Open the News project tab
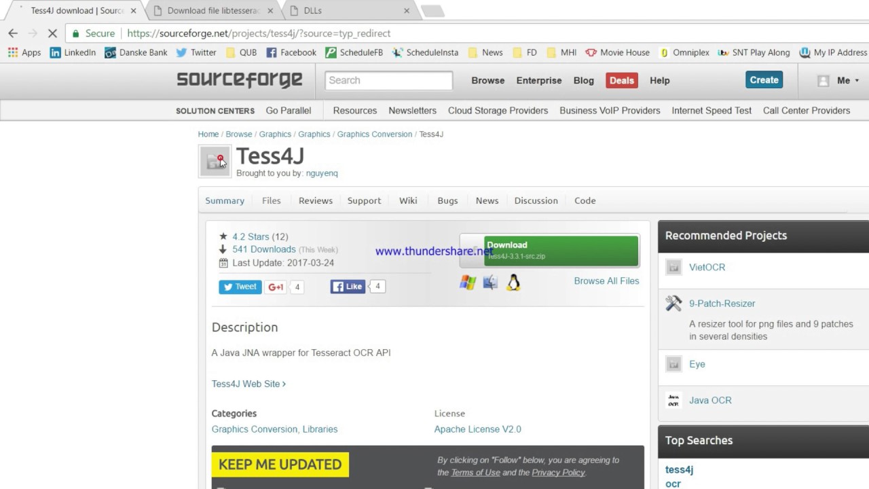 487,200
